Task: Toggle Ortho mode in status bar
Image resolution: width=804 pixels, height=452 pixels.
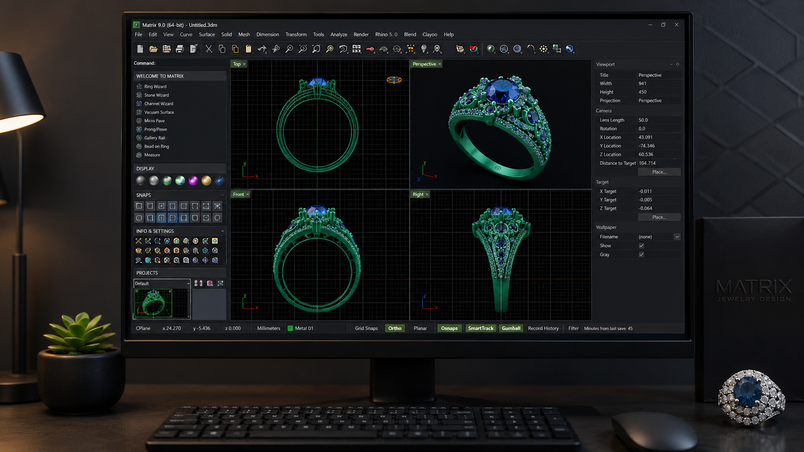Action: pyautogui.click(x=395, y=328)
